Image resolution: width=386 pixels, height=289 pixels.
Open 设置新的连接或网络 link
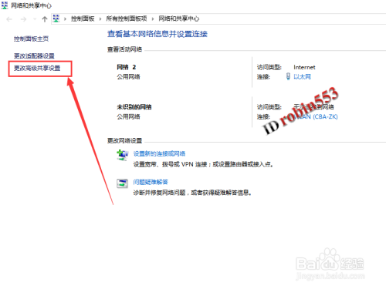click(x=159, y=153)
